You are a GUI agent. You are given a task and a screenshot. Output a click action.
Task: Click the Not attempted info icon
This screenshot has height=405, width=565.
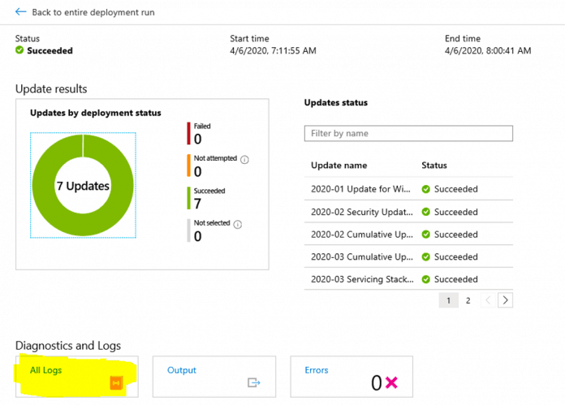click(x=244, y=159)
